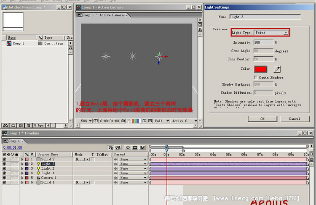
Task: Click the Parent column header
Action: click(130, 154)
